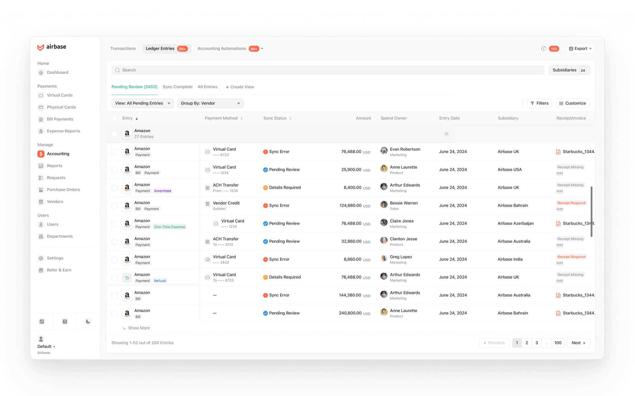Go to the Next page
Screen dimensions: 635x396
[578, 343]
